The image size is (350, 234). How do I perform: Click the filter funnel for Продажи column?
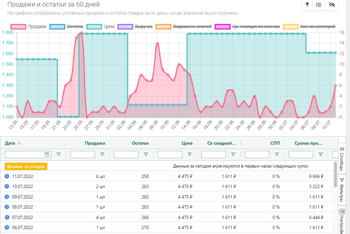tap(102, 154)
